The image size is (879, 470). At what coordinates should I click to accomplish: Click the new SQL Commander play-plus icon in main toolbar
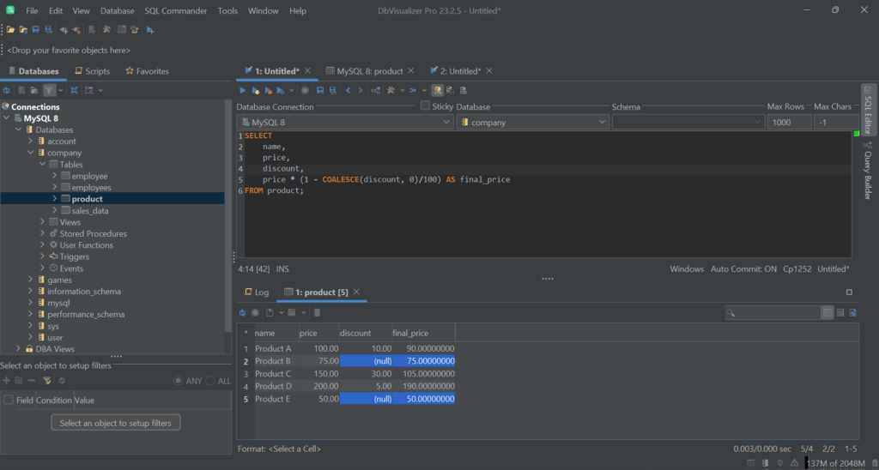[x=150, y=29]
